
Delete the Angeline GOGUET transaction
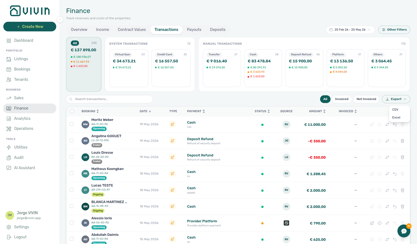[402, 141]
